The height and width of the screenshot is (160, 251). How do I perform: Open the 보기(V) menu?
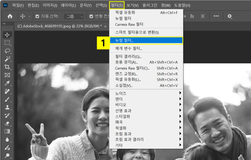pyautogui.click(x=133, y=5)
